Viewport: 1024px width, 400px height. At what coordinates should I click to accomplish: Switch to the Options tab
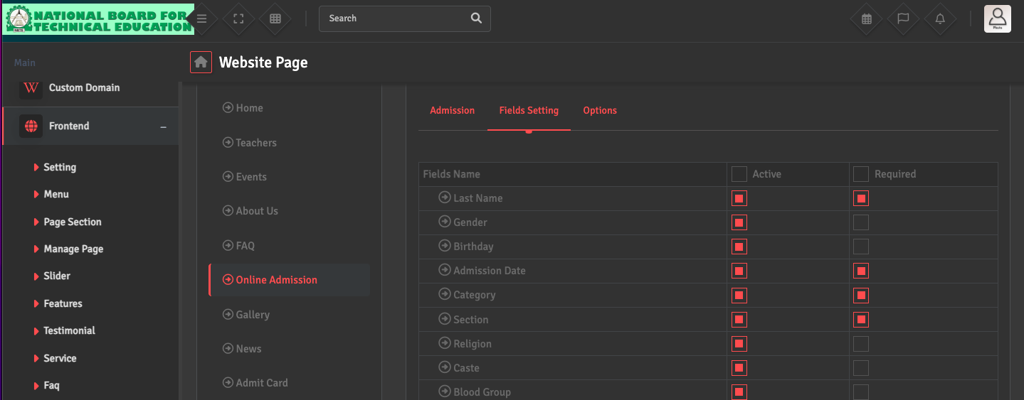click(x=599, y=110)
